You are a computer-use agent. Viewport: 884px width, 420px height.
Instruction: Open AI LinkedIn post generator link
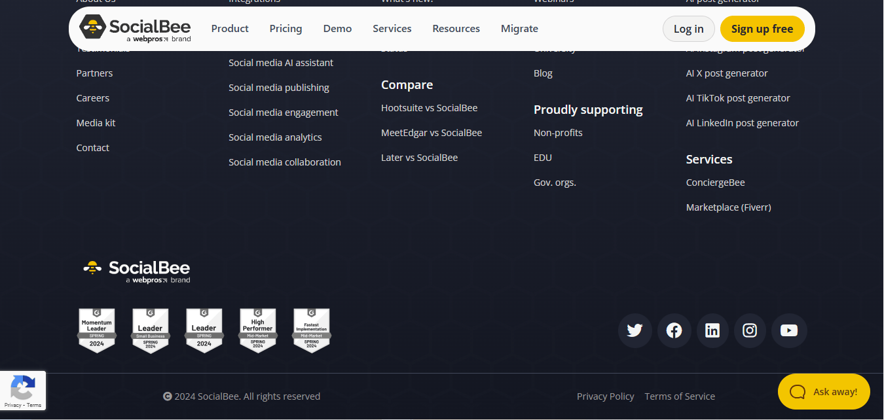coord(743,123)
